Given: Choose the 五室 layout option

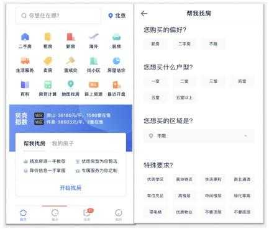Looking at the screenshot, I should [x=155, y=97].
